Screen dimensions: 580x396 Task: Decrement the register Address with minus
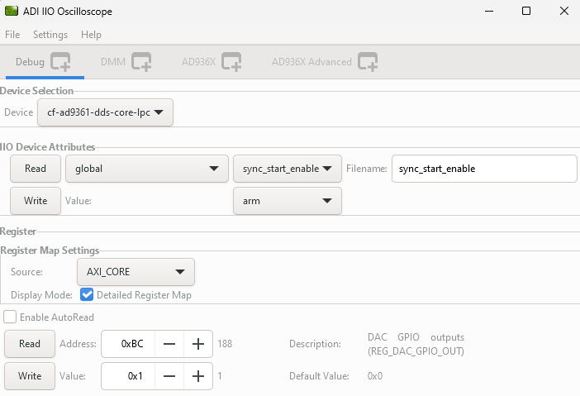coord(169,344)
